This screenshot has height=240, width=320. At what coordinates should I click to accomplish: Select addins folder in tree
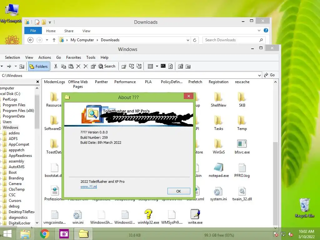14,133
